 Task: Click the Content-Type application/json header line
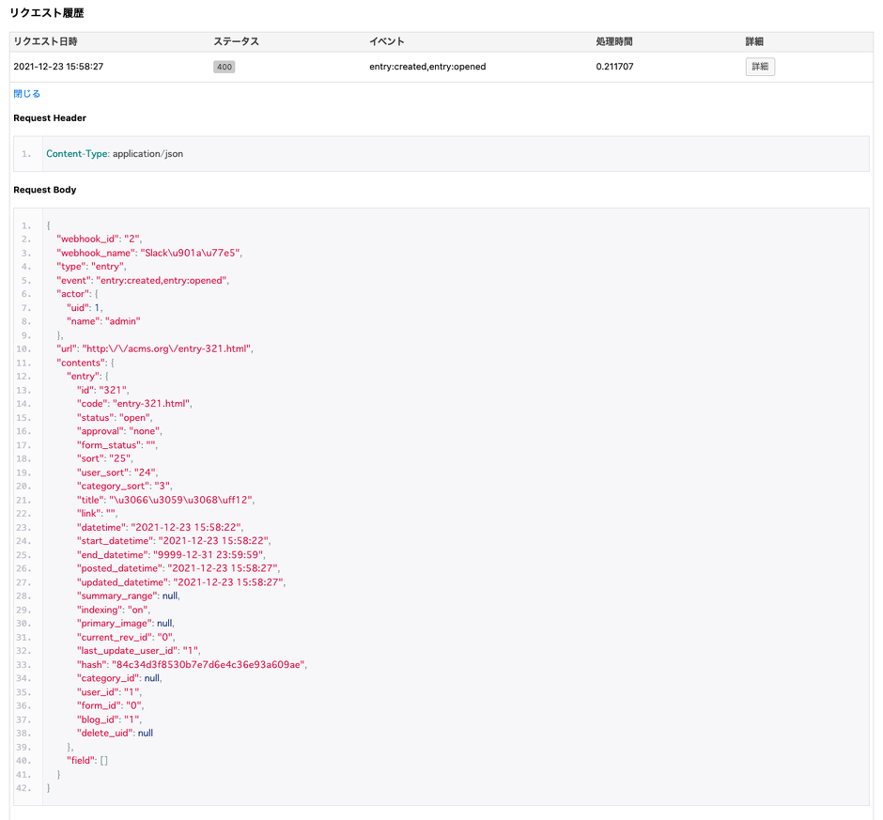point(115,153)
